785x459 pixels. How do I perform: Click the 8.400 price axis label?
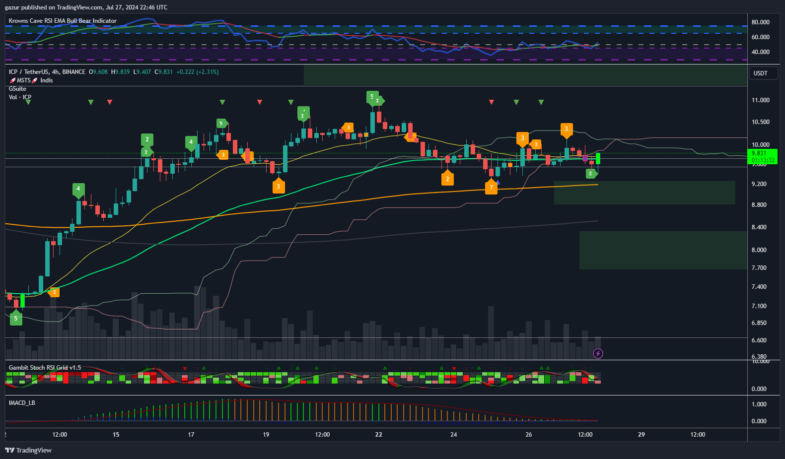(x=759, y=227)
